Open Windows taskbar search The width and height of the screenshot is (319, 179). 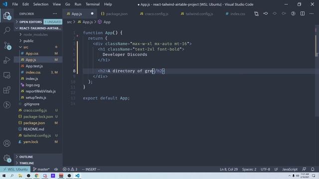coord(12,176)
